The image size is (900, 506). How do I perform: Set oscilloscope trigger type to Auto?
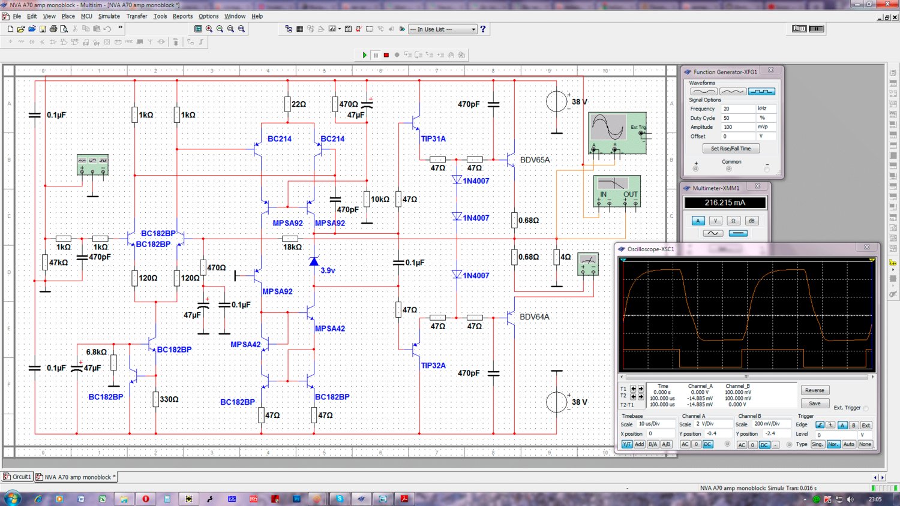849,444
